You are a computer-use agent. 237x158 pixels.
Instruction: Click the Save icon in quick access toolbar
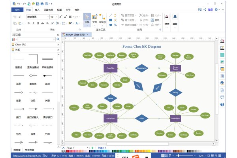tap(38, 4)
